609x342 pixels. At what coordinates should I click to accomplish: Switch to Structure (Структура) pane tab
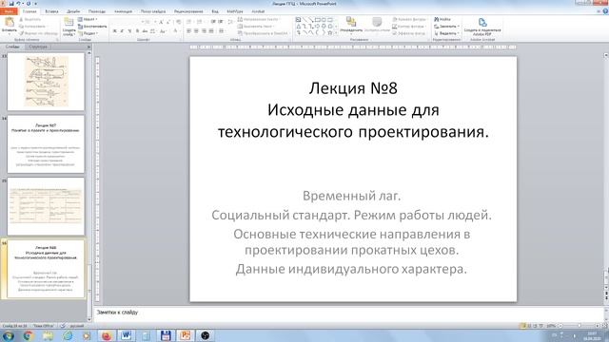pos(38,47)
